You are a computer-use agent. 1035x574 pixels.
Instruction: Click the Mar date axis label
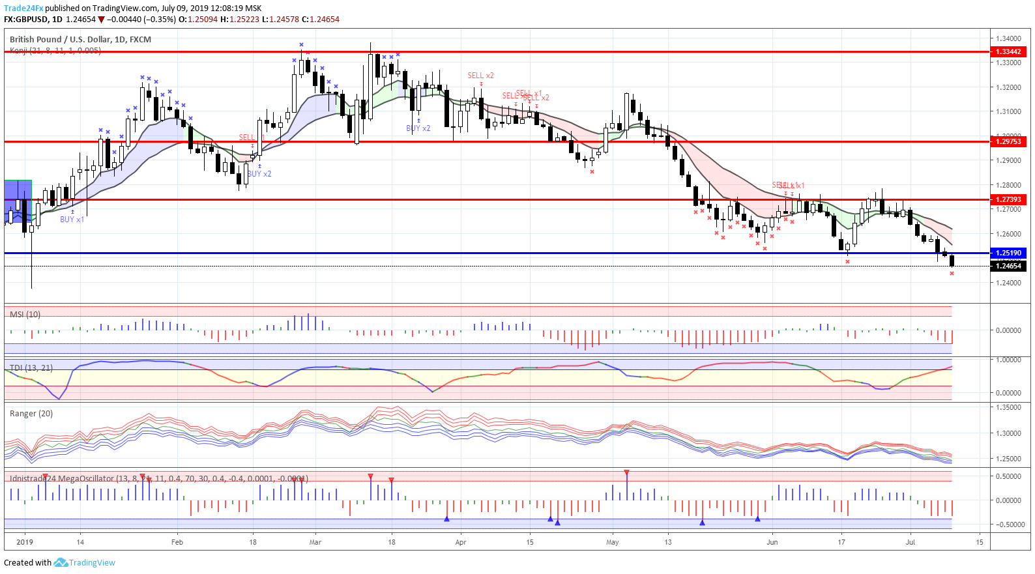click(315, 542)
